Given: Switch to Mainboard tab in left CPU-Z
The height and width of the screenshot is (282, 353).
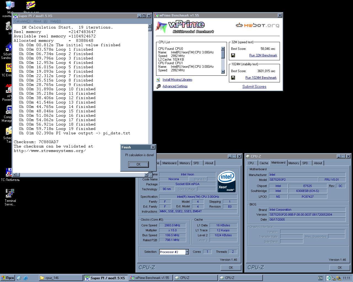Looking at the screenshot, I should click(169, 163).
